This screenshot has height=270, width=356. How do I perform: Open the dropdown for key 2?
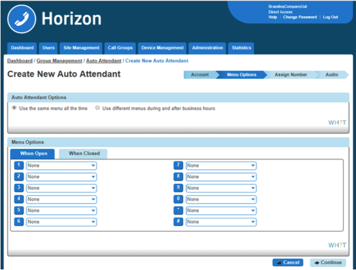[x=62, y=177]
